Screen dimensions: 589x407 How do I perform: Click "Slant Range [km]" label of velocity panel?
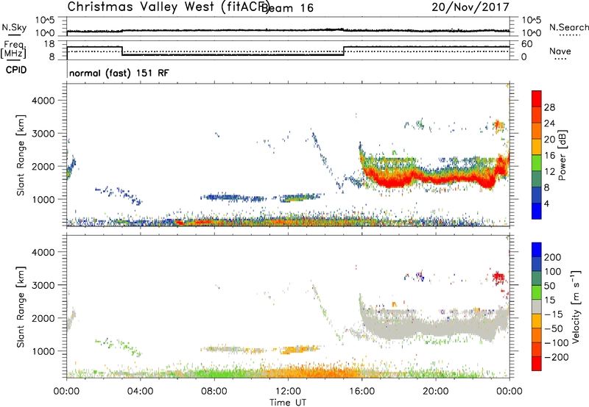point(21,307)
